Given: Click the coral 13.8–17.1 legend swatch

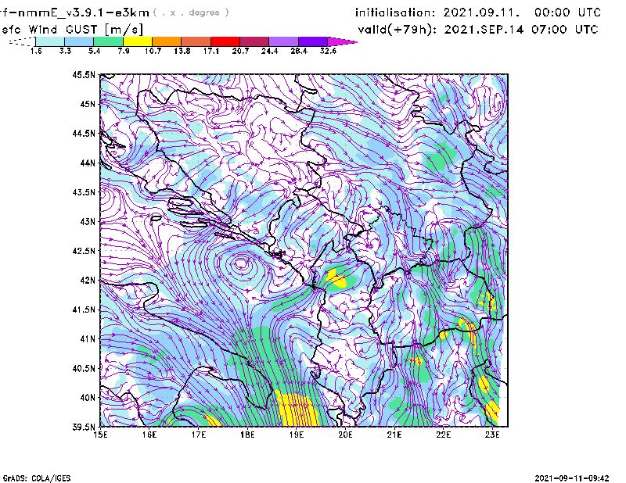Looking at the screenshot, I should [x=196, y=41].
